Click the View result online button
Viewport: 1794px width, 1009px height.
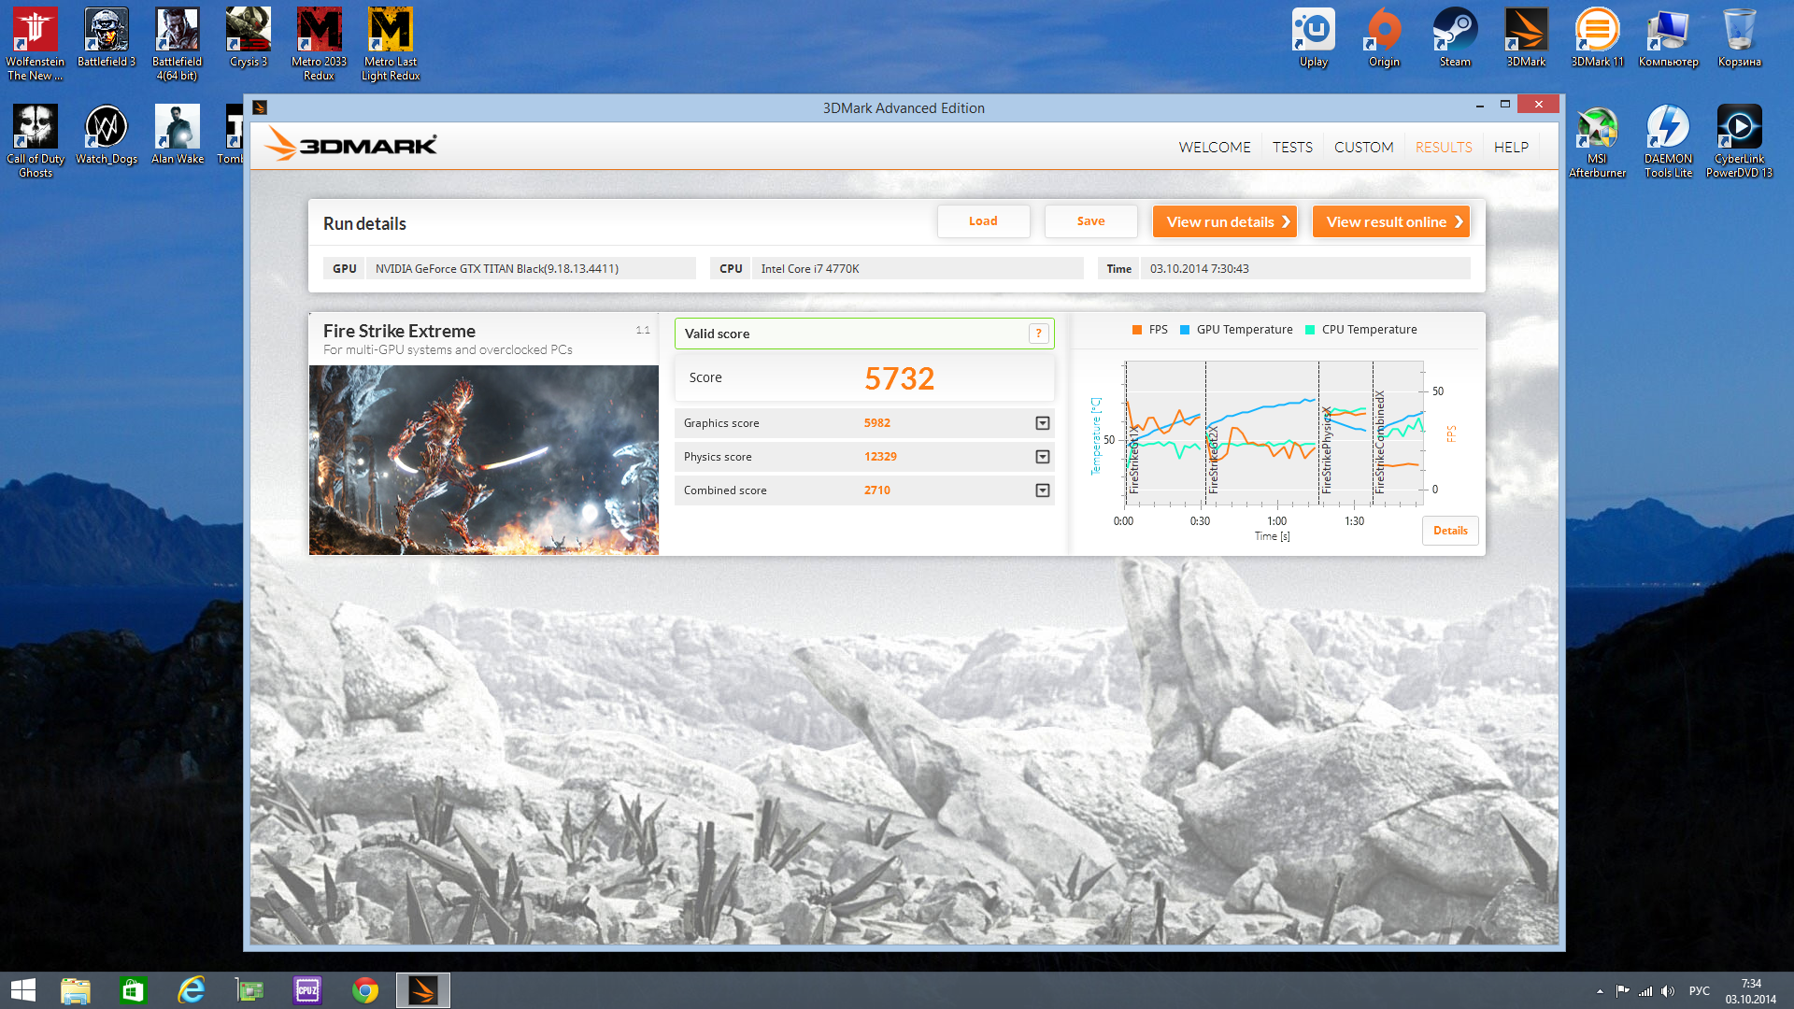coord(1391,221)
